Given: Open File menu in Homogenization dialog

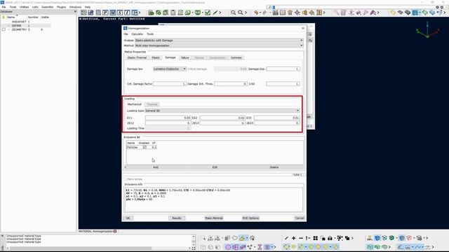Looking at the screenshot, I should 126,34.
